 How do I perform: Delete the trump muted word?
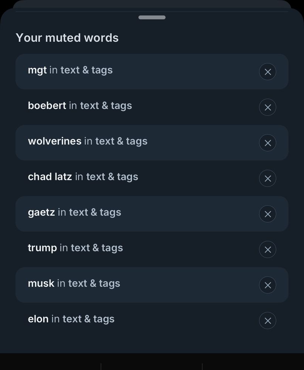pos(267,249)
